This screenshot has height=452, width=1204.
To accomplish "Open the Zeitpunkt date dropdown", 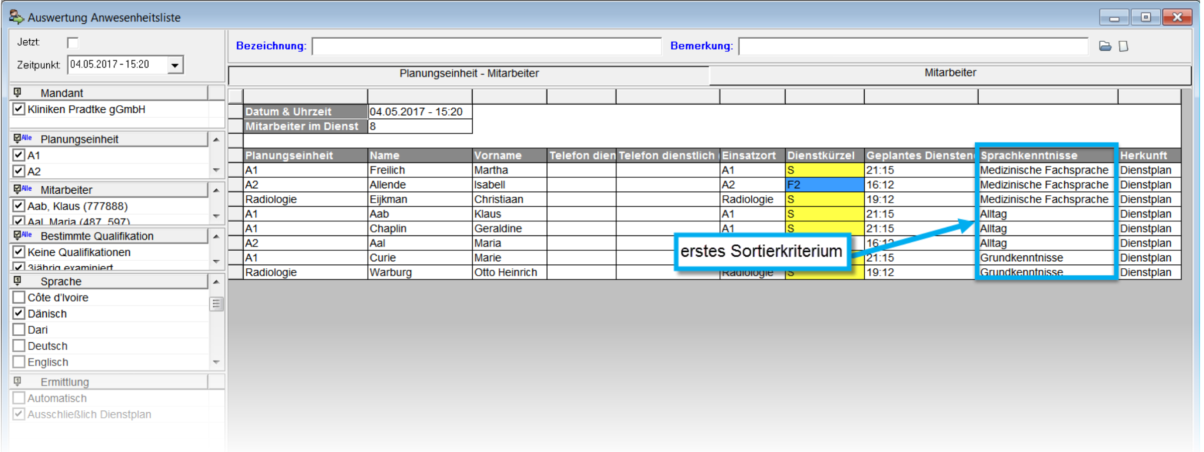I will click(x=175, y=65).
